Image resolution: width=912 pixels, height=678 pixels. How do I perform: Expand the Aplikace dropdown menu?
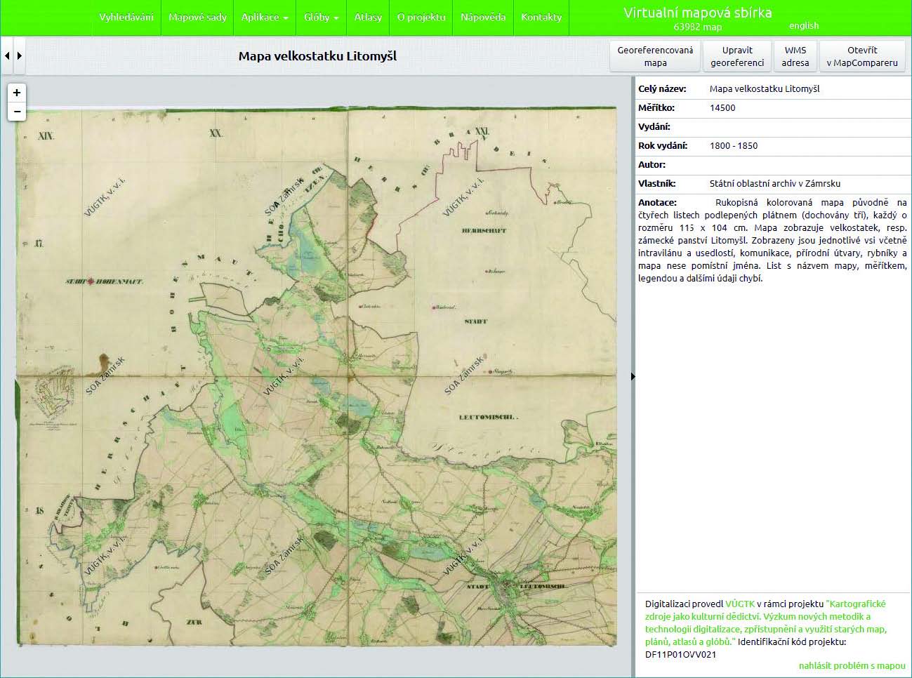pos(265,17)
